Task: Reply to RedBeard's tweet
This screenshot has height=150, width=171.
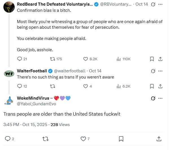Action: 20,59
